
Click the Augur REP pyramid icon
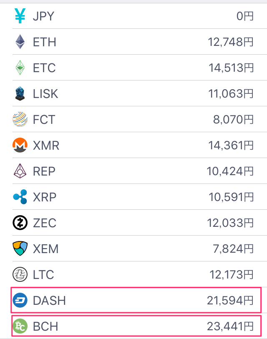coord(20,171)
